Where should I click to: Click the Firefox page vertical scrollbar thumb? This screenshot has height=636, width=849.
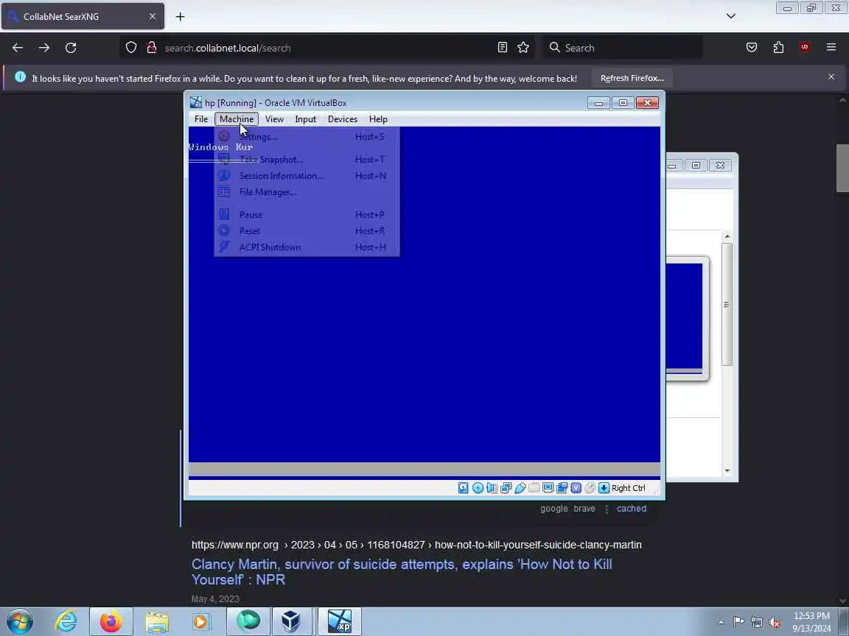pyautogui.click(x=842, y=168)
